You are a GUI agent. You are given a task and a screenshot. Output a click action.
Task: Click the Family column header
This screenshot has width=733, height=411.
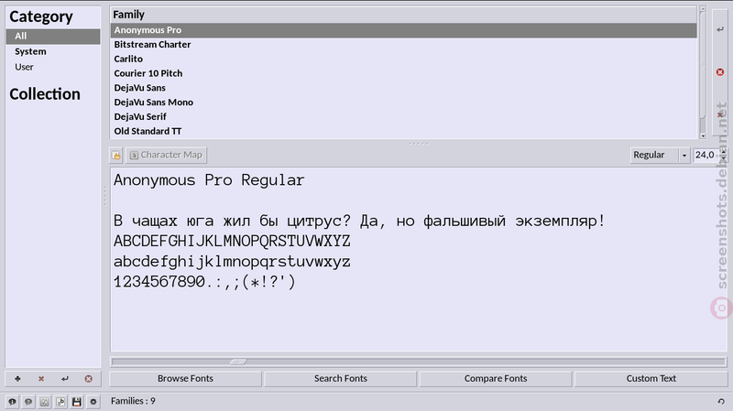pyautogui.click(x=403, y=15)
